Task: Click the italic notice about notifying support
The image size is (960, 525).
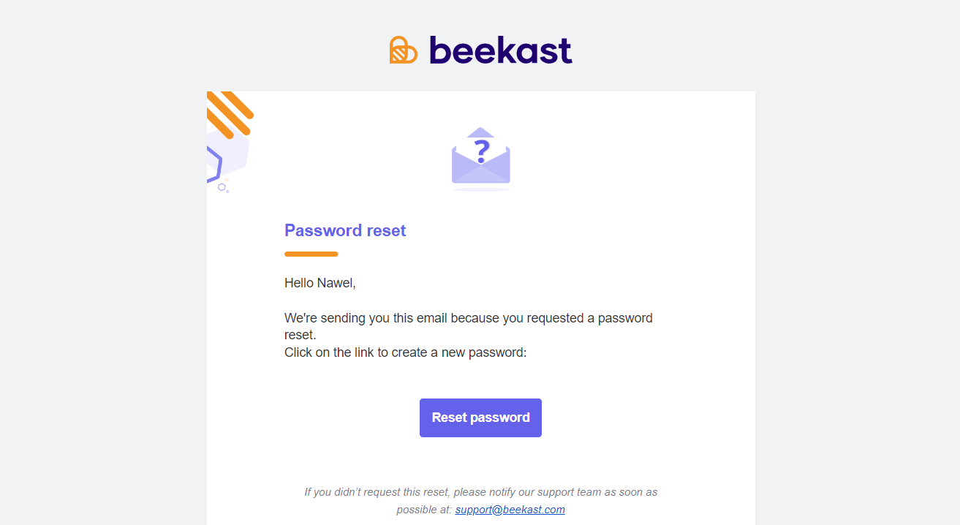Action: click(x=480, y=501)
